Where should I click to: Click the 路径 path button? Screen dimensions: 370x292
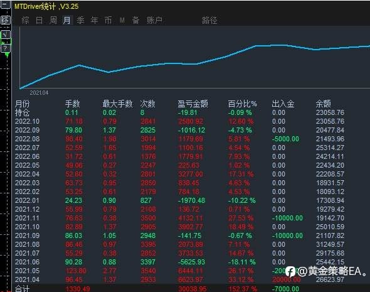[209, 20]
